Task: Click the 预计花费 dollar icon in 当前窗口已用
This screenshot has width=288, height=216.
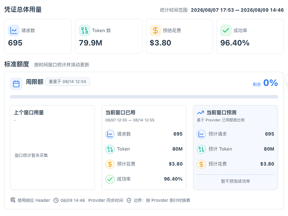Action: click(110, 164)
